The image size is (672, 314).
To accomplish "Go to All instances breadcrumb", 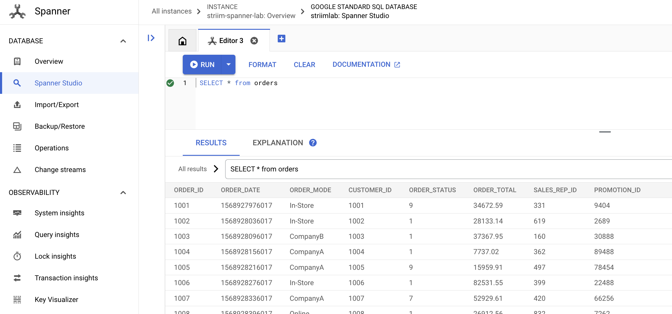I will [x=172, y=11].
